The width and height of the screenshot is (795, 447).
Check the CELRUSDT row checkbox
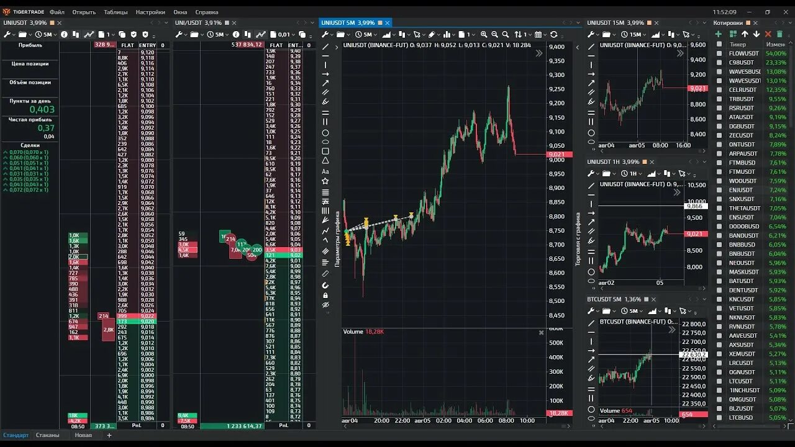719,90
